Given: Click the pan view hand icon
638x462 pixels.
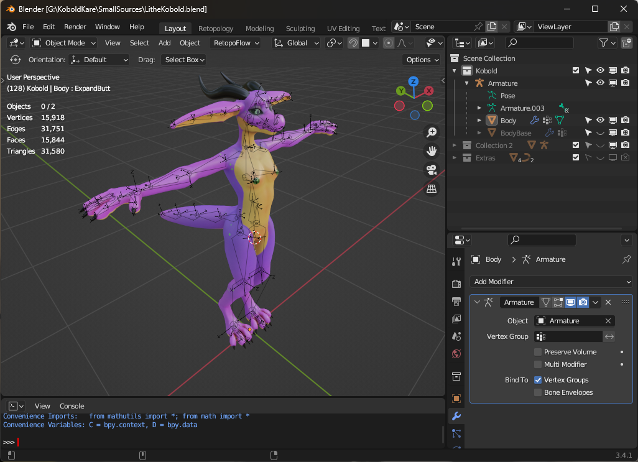Looking at the screenshot, I should [432, 151].
